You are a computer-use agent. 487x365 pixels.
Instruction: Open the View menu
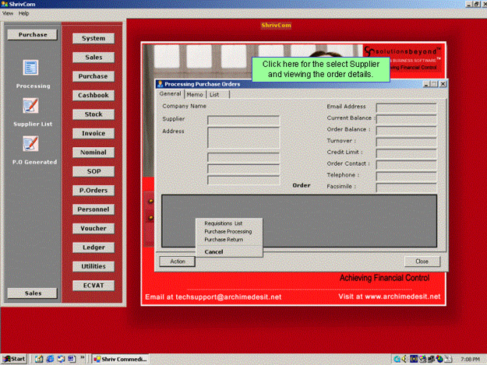(8, 13)
